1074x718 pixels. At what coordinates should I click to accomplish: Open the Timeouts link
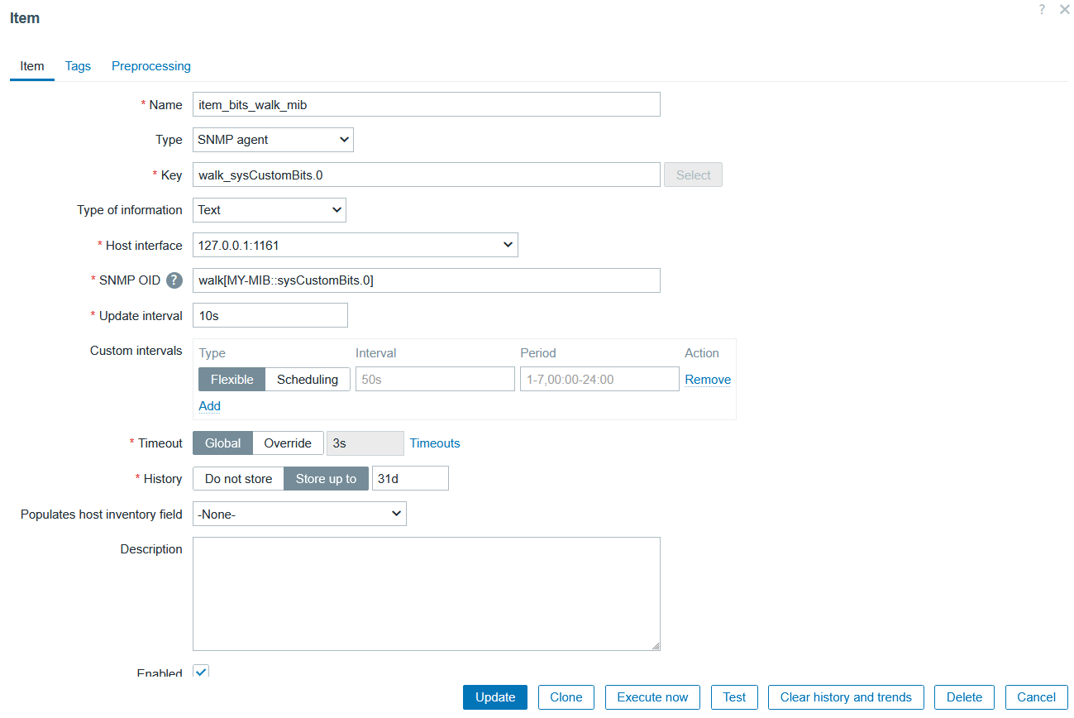435,443
